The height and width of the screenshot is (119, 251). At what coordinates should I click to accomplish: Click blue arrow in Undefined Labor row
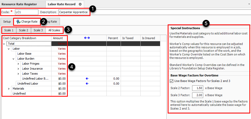pos(87,84)
